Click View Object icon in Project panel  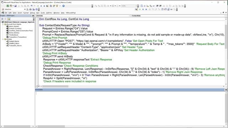[x=5, y=19]
